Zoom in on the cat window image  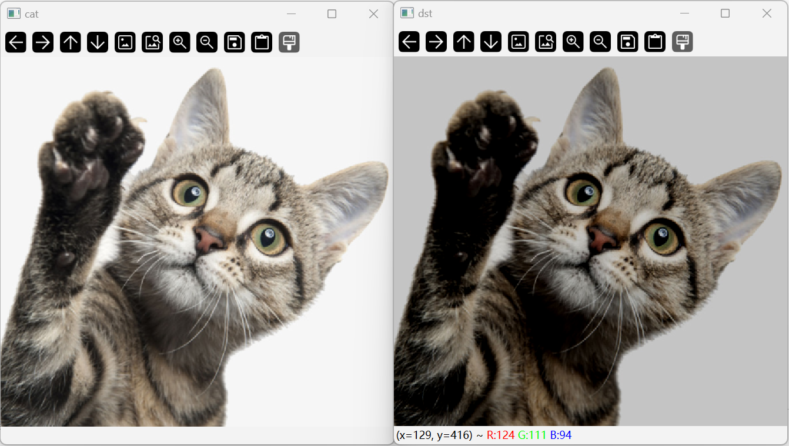tap(180, 42)
